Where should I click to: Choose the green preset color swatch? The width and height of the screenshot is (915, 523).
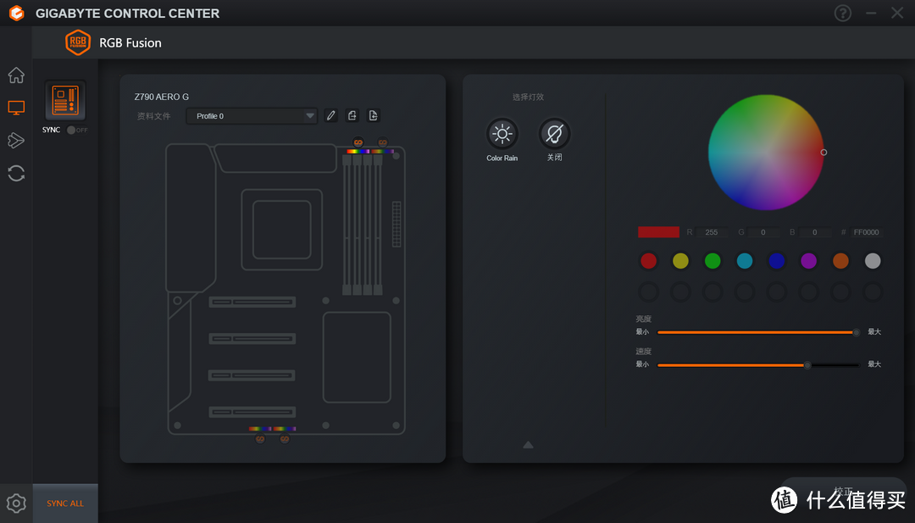713,261
